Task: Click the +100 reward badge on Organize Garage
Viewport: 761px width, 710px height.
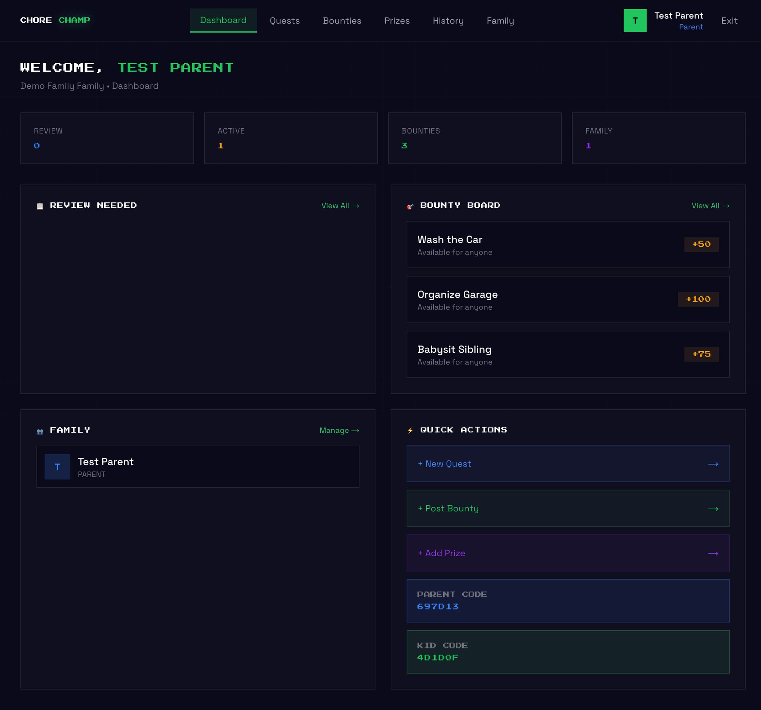Action: tap(698, 299)
